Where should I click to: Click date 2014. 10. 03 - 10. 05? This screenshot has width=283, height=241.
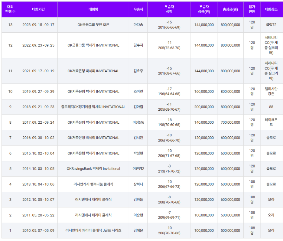38,169
